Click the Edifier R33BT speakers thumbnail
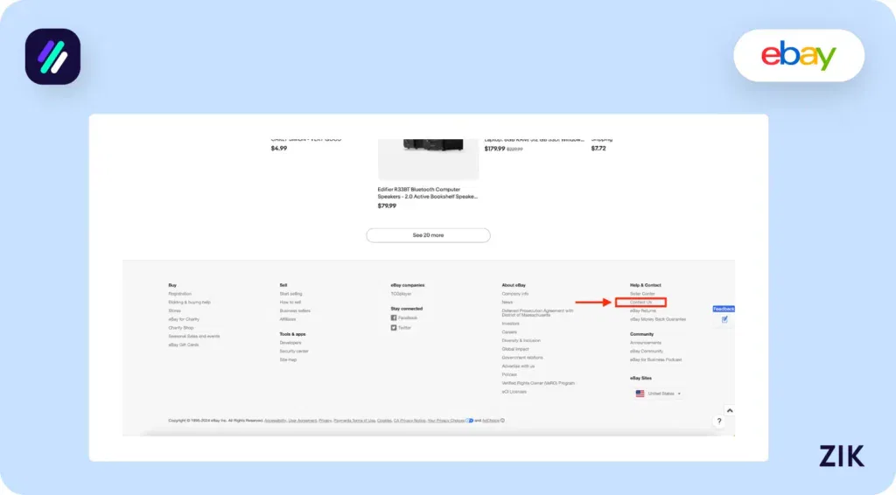This screenshot has height=495, width=896. click(428, 159)
